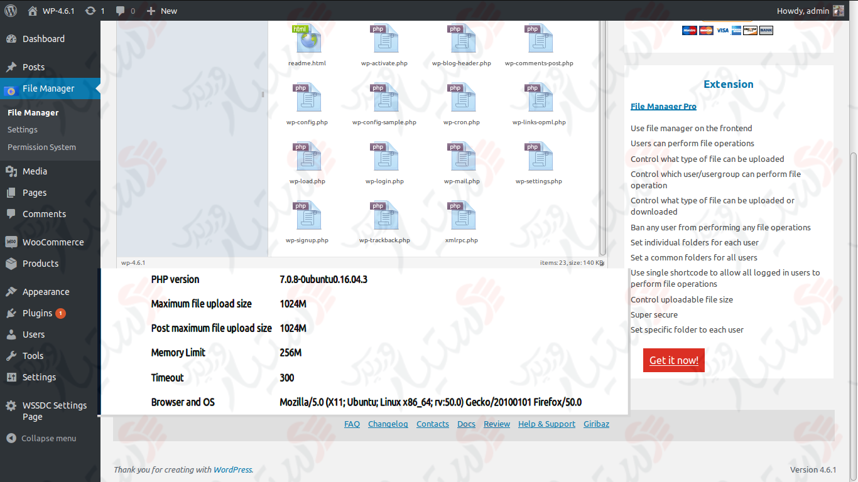
Task: Open the WooCommerce menu item
Action: [x=53, y=242]
